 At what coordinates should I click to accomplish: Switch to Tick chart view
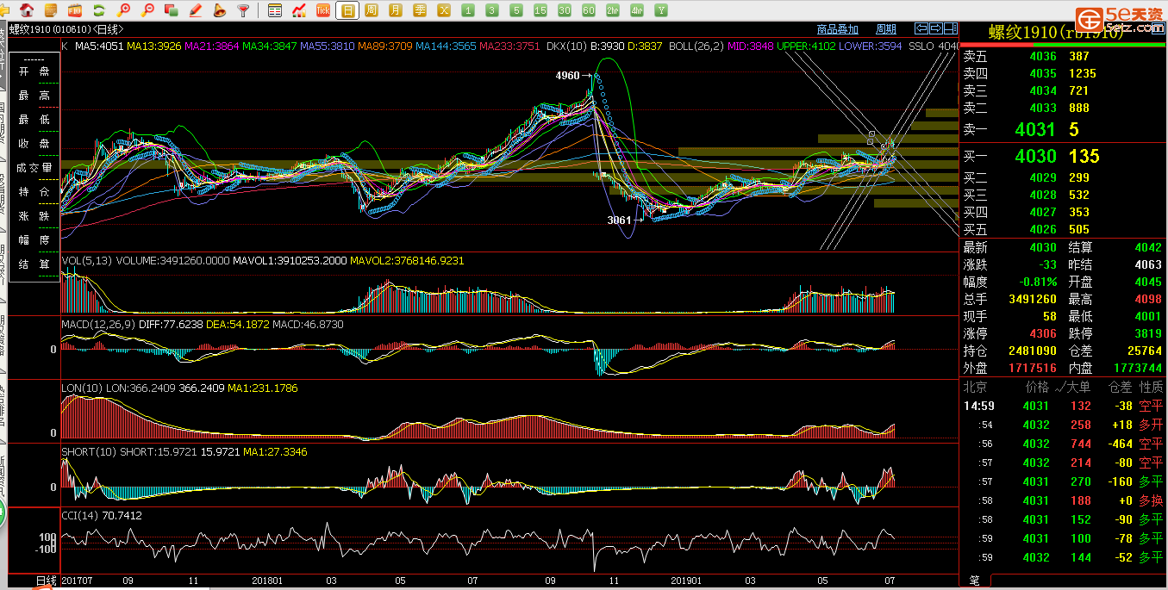[x=323, y=10]
